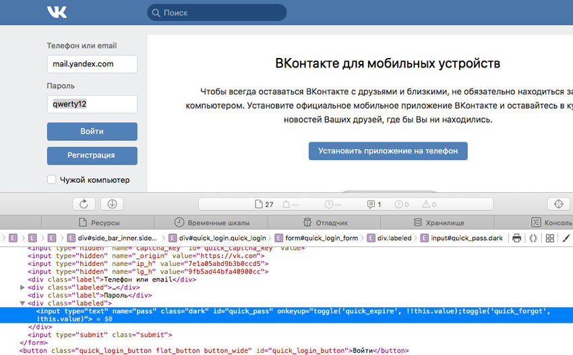The width and height of the screenshot is (573, 355).
Task: Click the console log count icon showing 1
Action: tap(371, 204)
